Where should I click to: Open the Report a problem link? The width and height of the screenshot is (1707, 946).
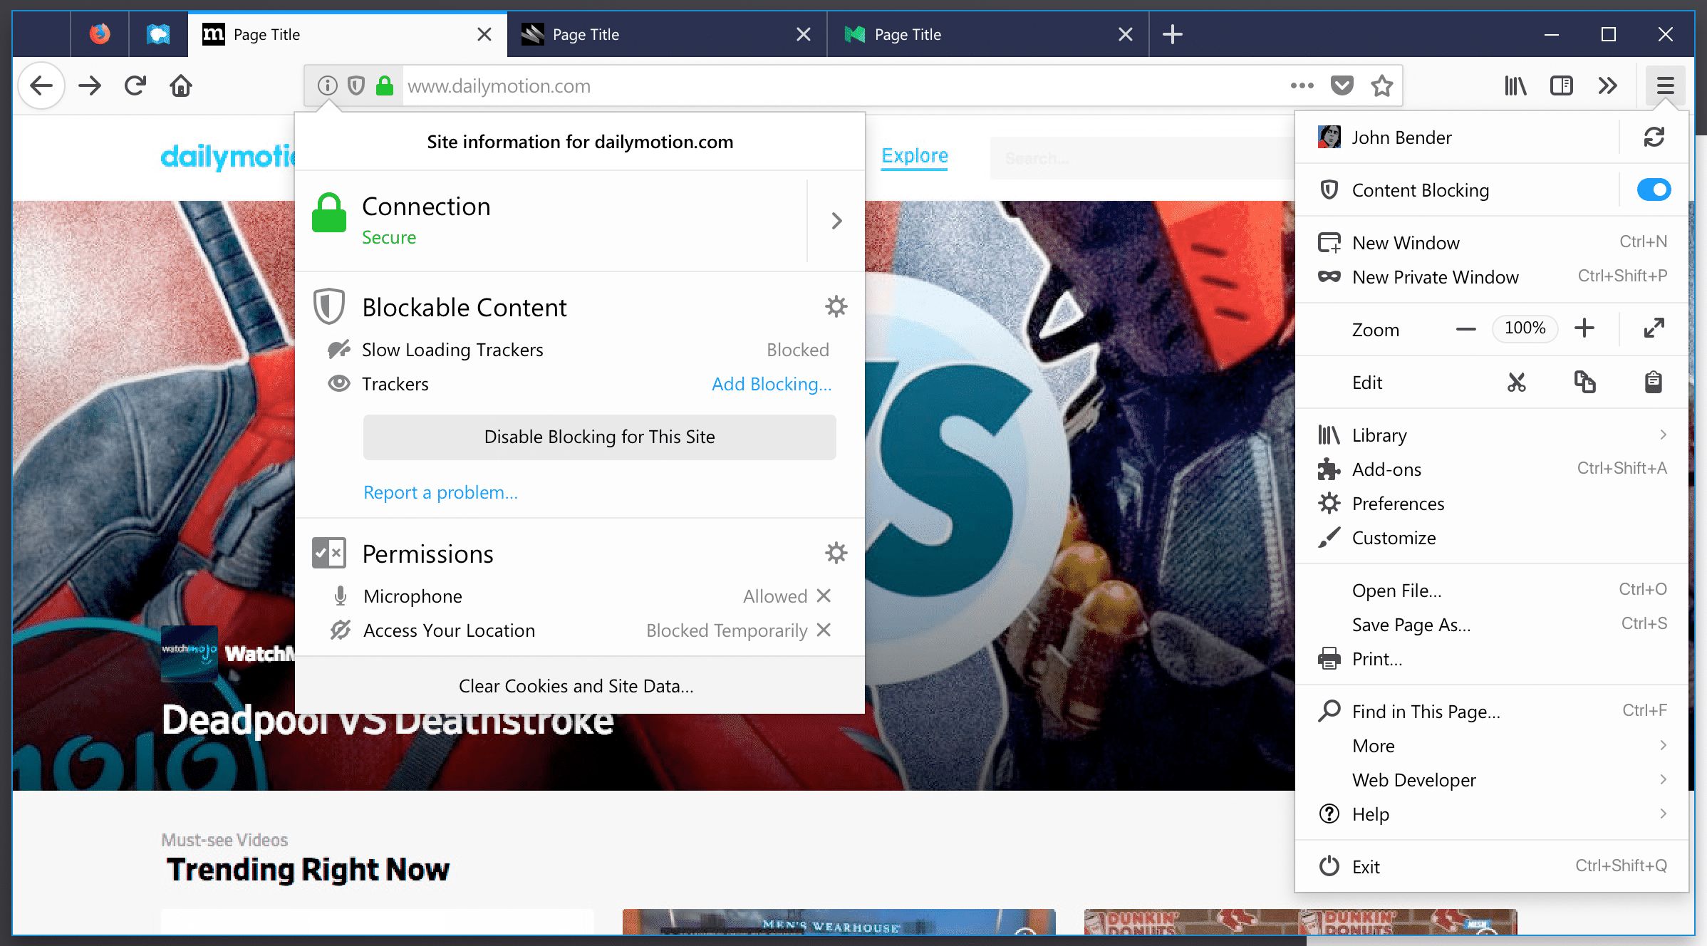(x=440, y=492)
